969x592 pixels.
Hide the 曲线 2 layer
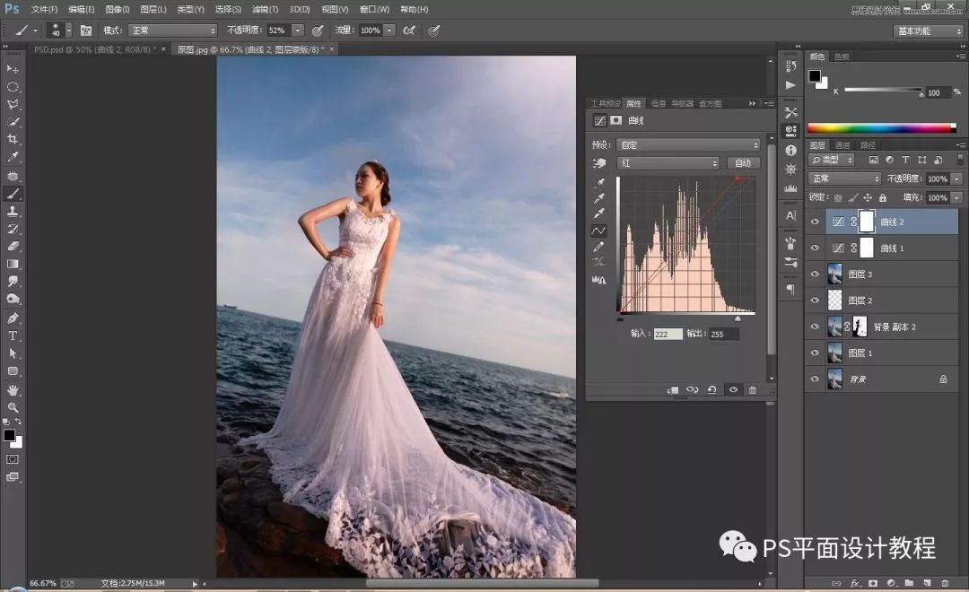[815, 222]
